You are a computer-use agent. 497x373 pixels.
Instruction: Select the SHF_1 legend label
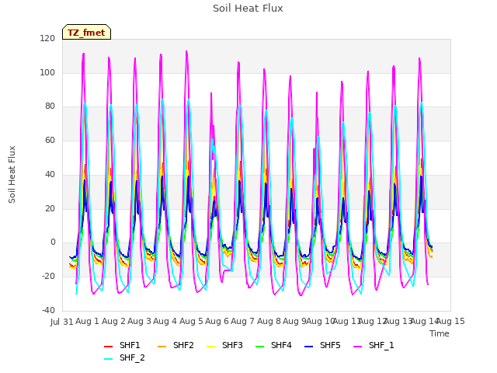coord(381,345)
